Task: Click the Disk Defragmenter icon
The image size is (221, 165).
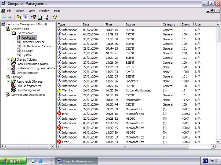Action: click(x=13, y=86)
